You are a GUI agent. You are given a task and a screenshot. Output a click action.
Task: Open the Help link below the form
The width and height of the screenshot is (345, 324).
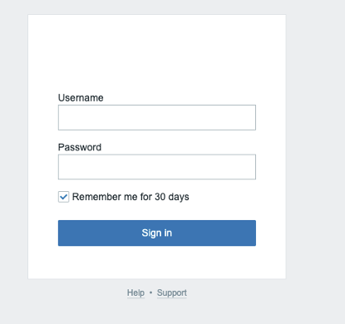(x=136, y=292)
